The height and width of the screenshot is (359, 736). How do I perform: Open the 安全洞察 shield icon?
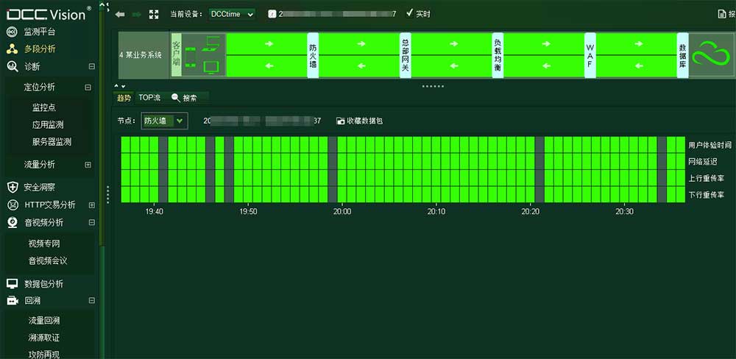pyautogui.click(x=13, y=188)
